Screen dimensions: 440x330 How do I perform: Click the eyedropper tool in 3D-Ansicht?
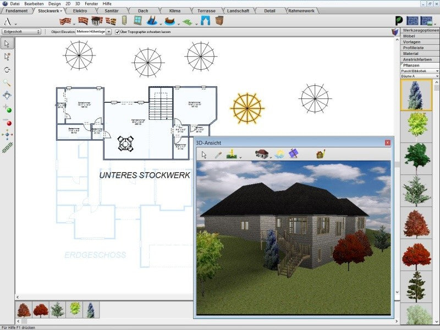tap(218, 155)
